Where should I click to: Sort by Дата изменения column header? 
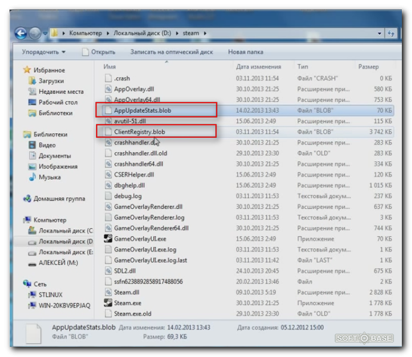[258, 67]
